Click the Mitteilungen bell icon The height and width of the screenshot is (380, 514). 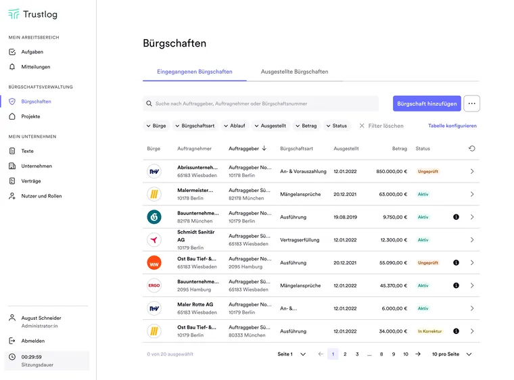click(12, 67)
